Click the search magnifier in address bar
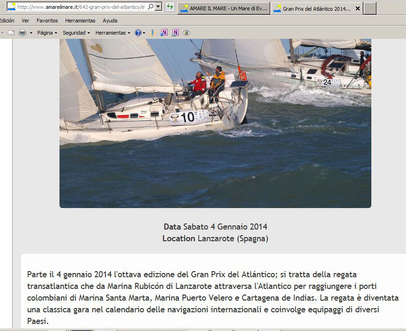 coord(151,7)
